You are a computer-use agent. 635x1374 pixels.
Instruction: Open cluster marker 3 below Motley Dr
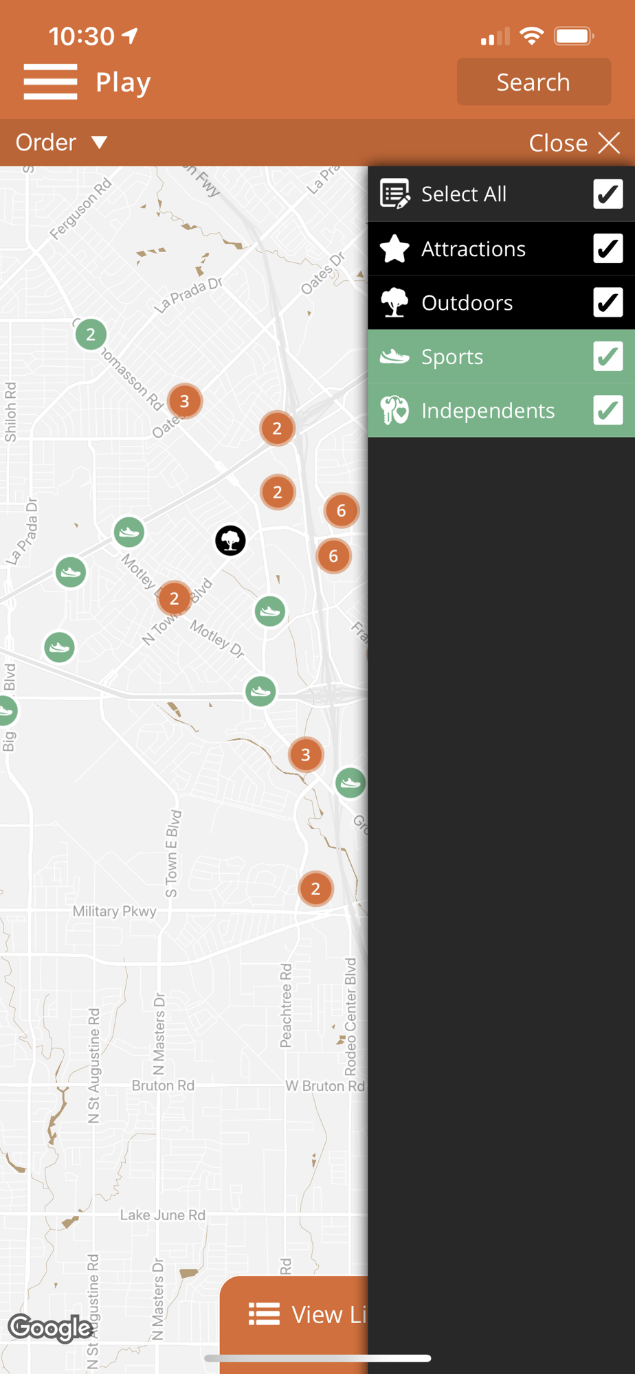(306, 755)
